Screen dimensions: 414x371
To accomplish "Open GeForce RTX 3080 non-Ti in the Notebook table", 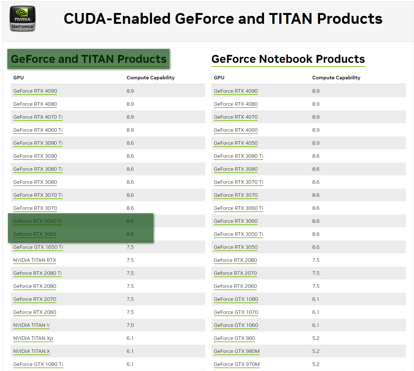I will coord(236,169).
